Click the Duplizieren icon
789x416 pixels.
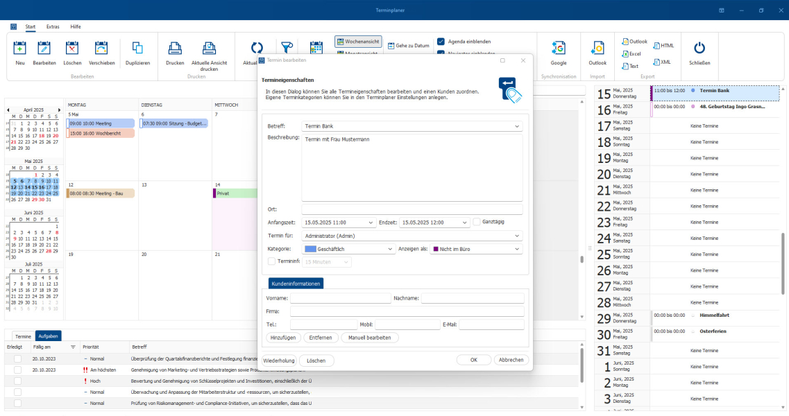click(x=137, y=48)
